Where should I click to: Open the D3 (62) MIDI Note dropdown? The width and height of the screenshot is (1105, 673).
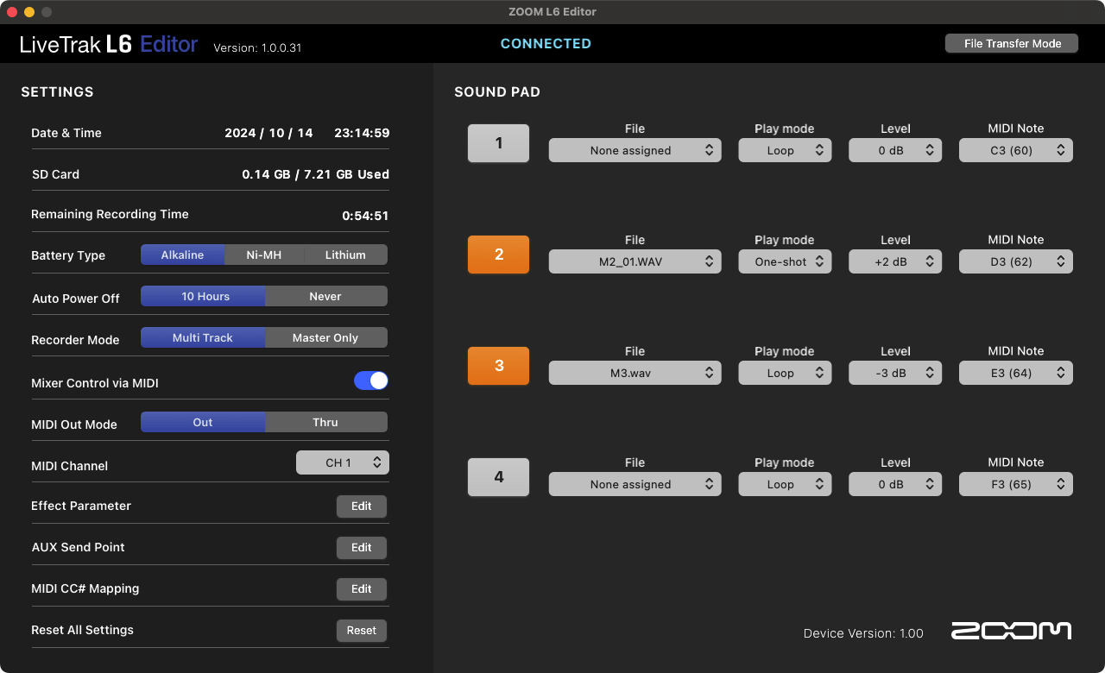pos(1016,261)
